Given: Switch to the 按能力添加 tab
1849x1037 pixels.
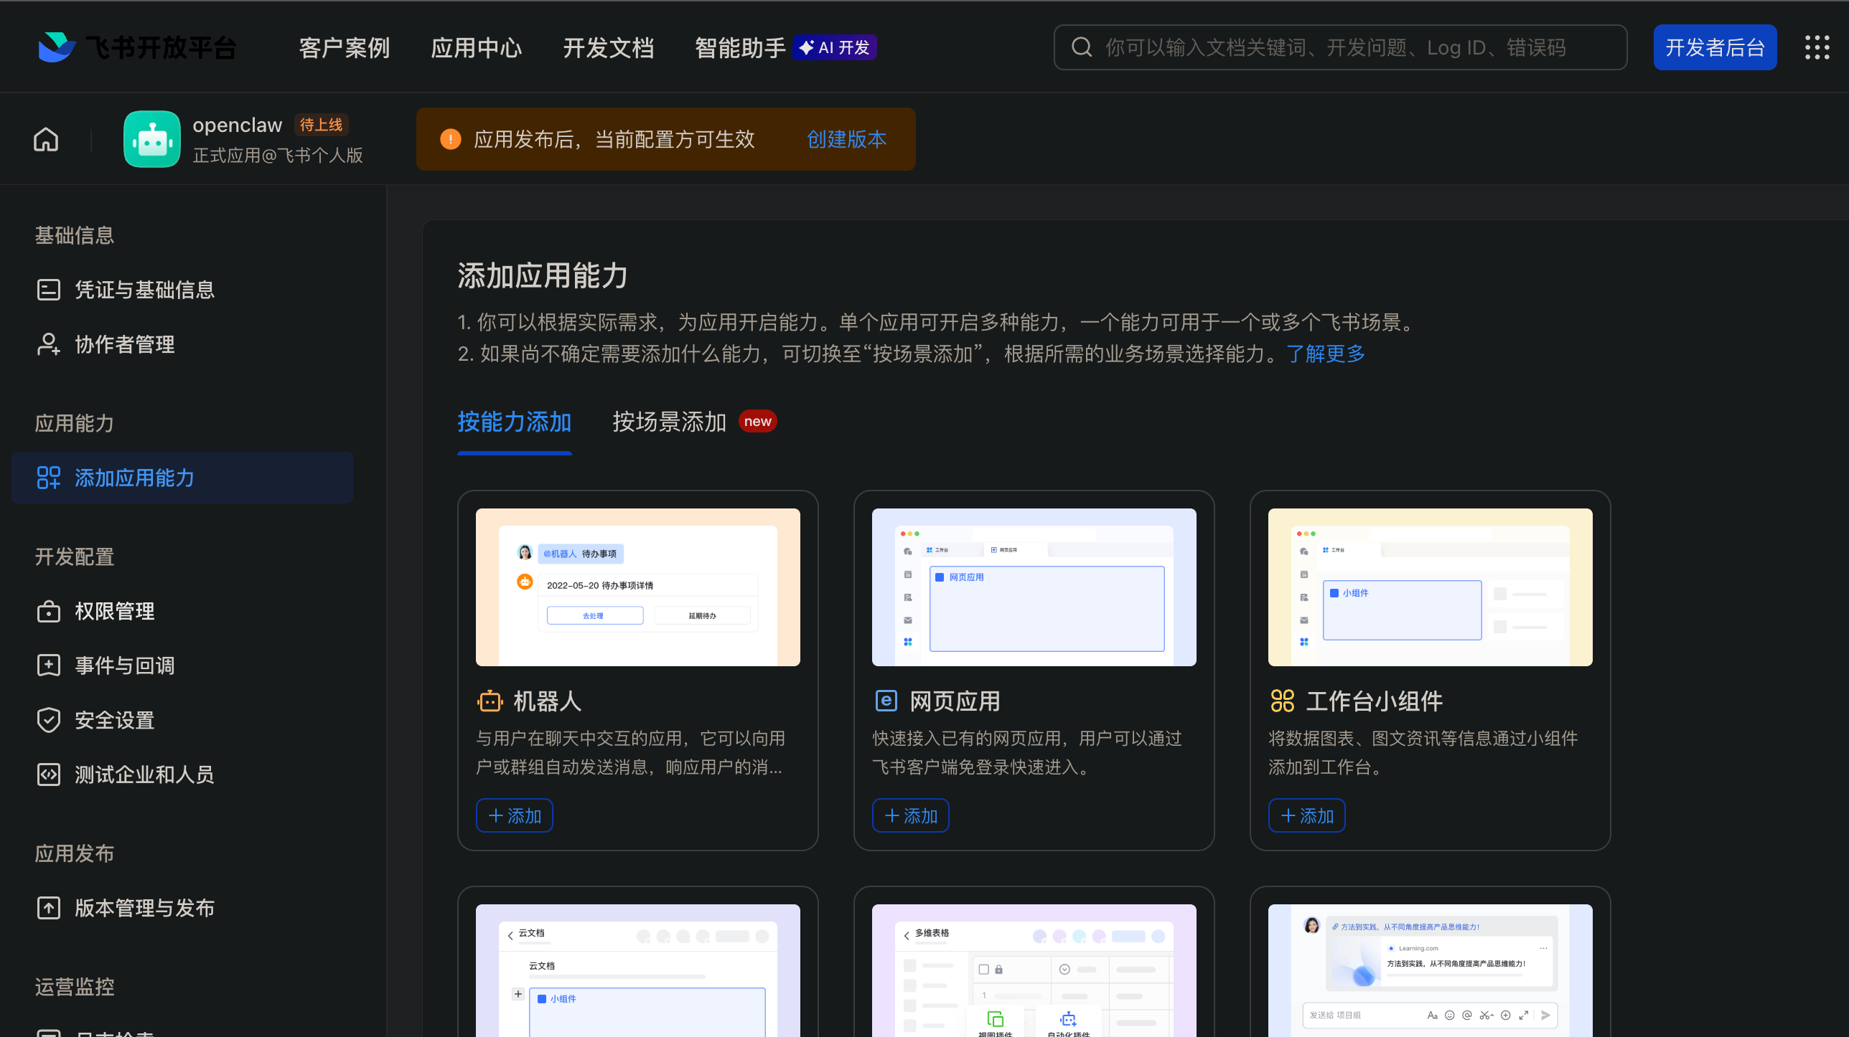Looking at the screenshot, I should (515, 422).
